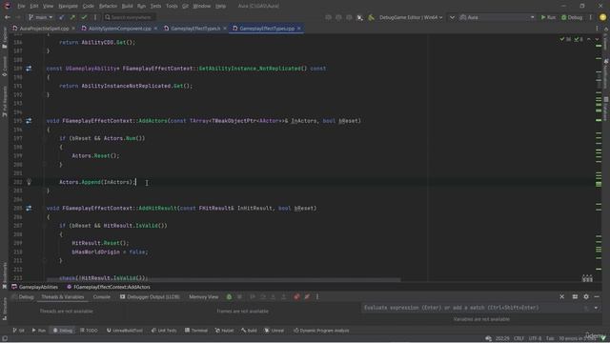The image size is (610, 343).
Task: Open UnrealBuildTool tool window
Action: pyautogui.click(x=125, y=331)
